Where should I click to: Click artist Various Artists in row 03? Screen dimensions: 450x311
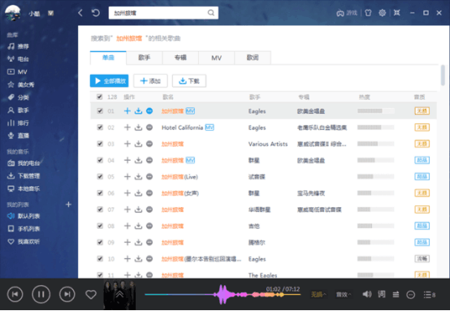click(x=268, y=144)
